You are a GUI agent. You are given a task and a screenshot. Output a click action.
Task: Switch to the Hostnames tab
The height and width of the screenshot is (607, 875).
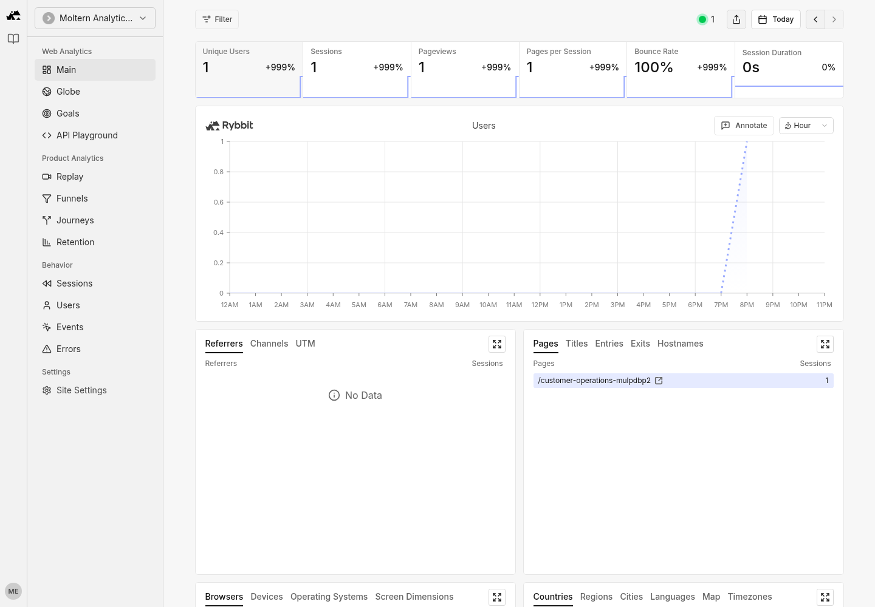point(681,344)
